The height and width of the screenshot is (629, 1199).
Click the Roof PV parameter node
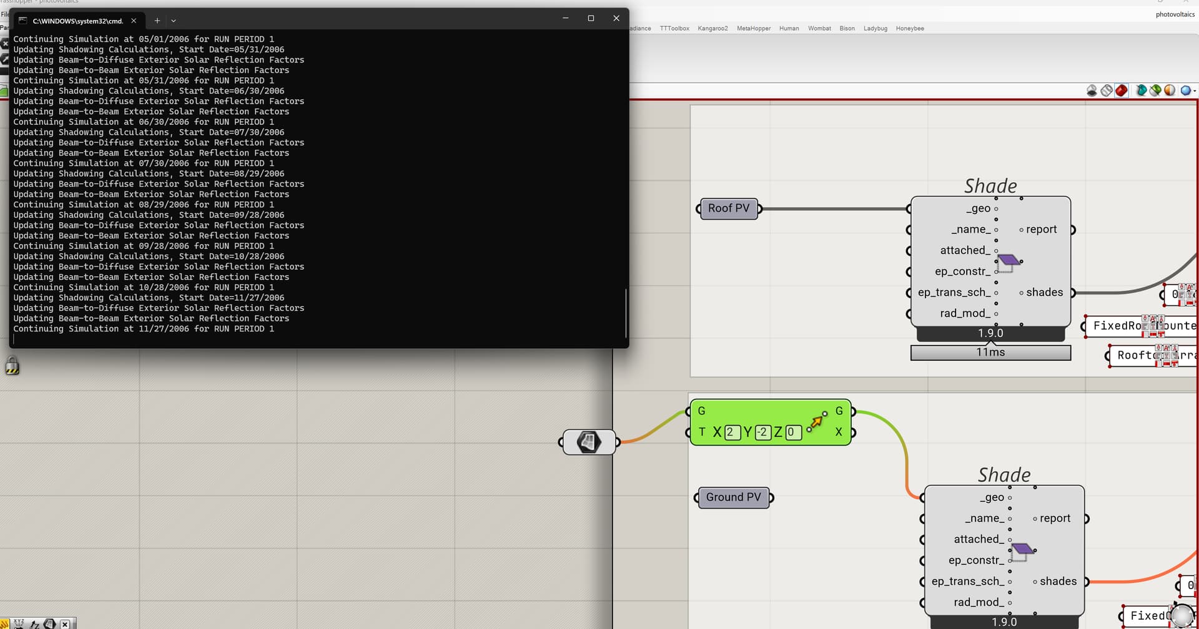pyautogui.click(x=728, y=208)
